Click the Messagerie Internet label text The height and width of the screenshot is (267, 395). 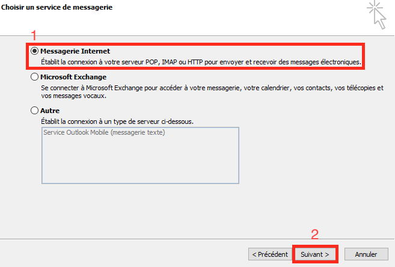click(x=75, y=51)
